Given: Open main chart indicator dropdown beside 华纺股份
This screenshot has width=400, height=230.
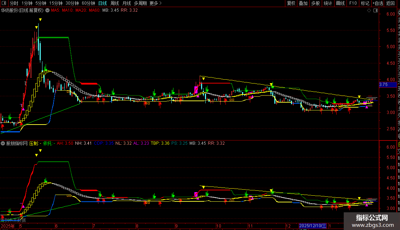Looking at the screenshot, I should (x=47, y=10).
